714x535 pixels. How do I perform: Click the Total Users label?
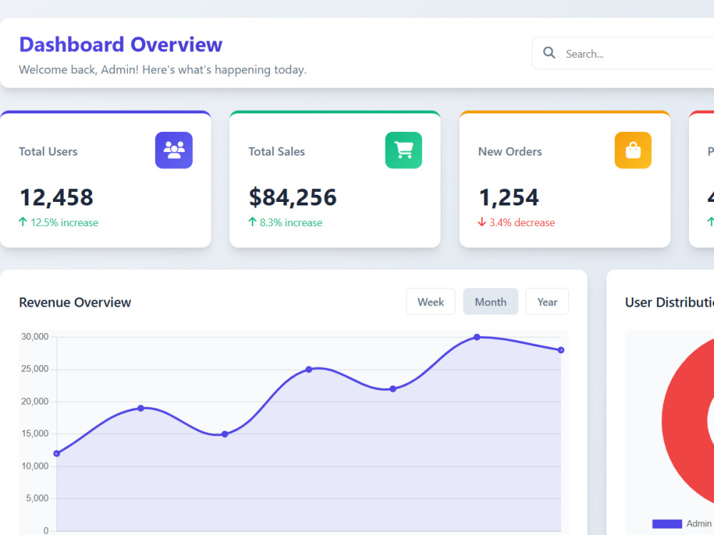(x=49, y=151)
